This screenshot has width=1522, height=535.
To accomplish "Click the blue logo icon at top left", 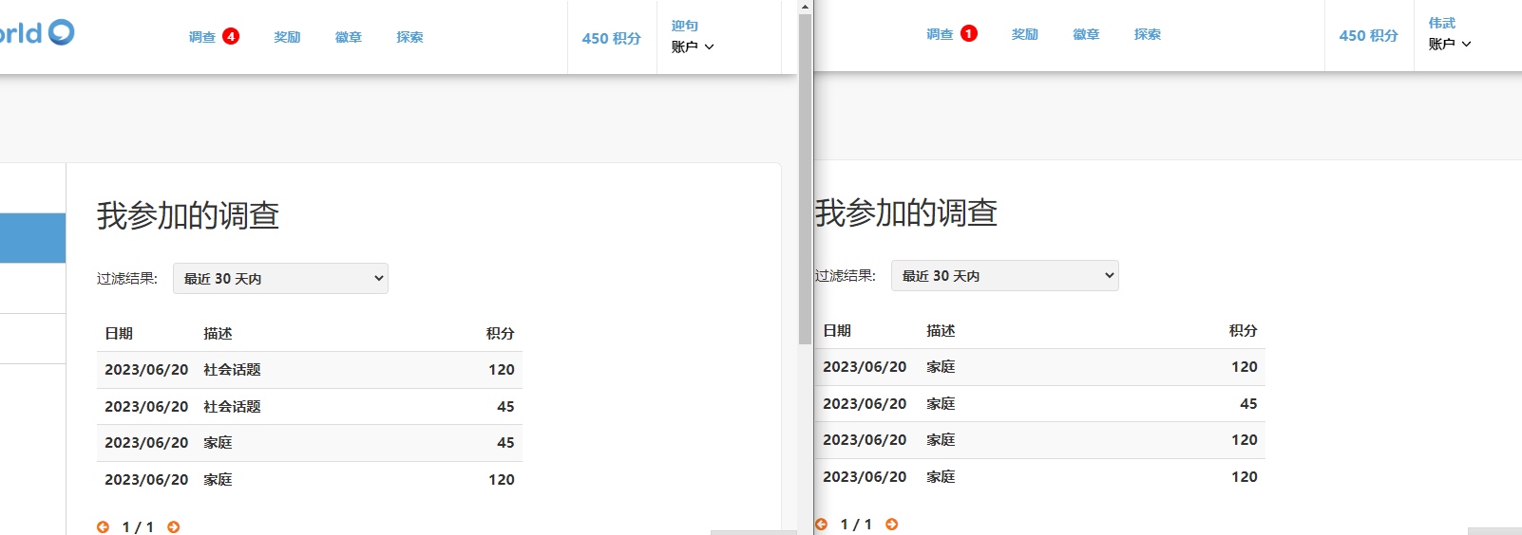I will [61, 32].
